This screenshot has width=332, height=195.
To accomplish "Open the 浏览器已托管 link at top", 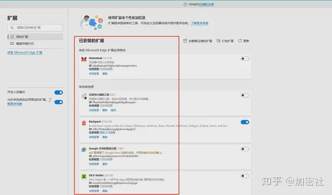I will [x=206, y=4].
